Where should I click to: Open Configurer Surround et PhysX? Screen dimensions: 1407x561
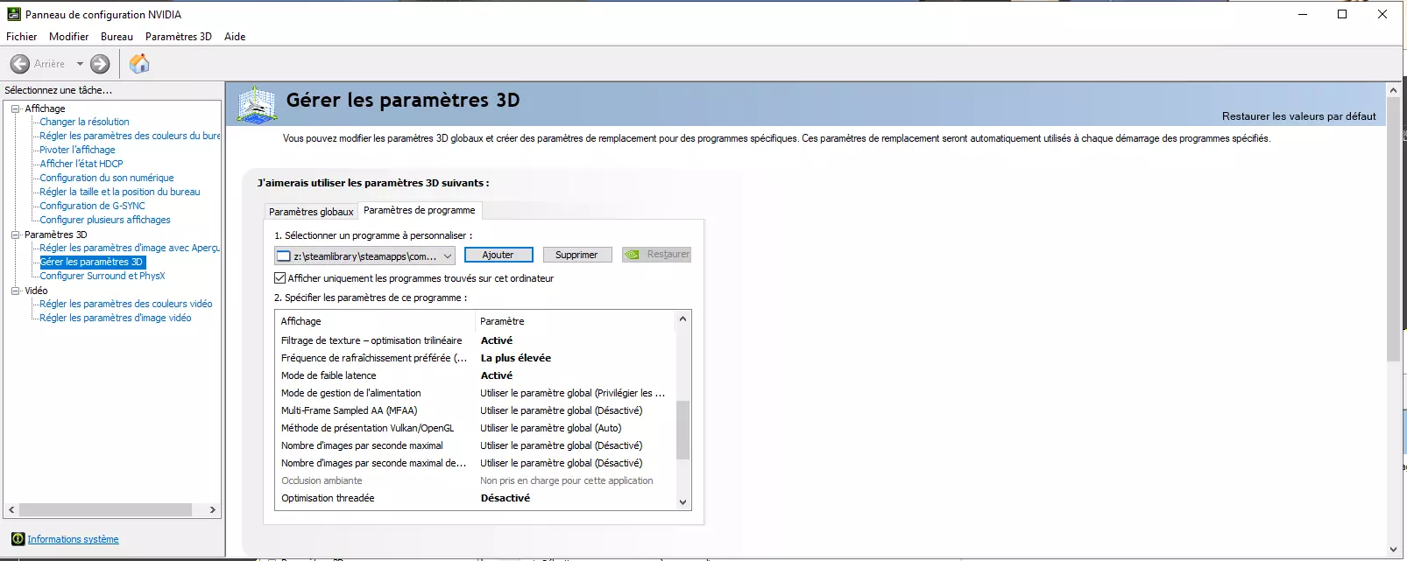tap(103, 276)
